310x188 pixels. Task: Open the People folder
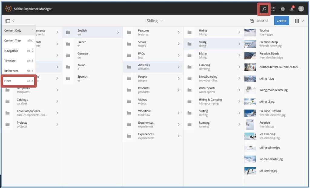tap(153, 78)
